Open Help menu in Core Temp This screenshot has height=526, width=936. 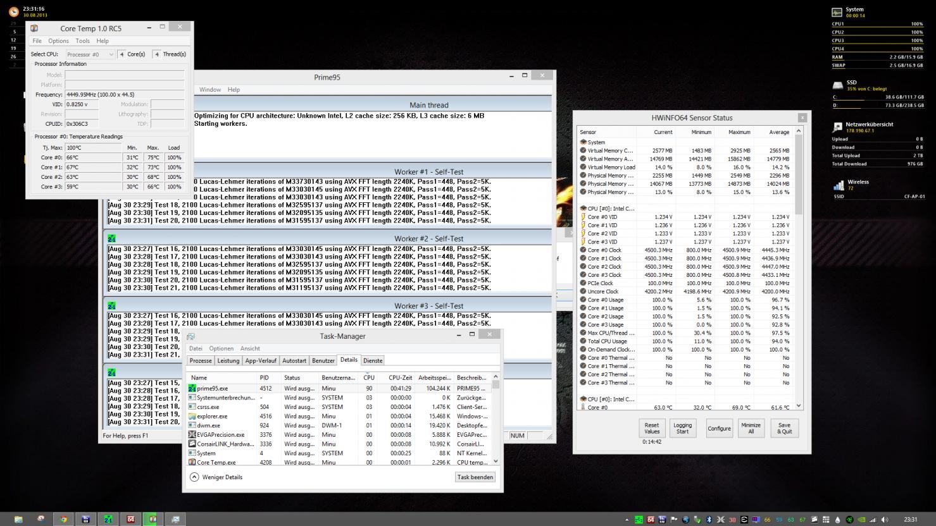[102, 40]
